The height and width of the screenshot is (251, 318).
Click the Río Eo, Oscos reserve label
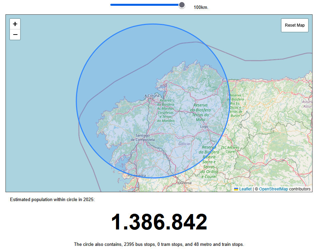235,105
